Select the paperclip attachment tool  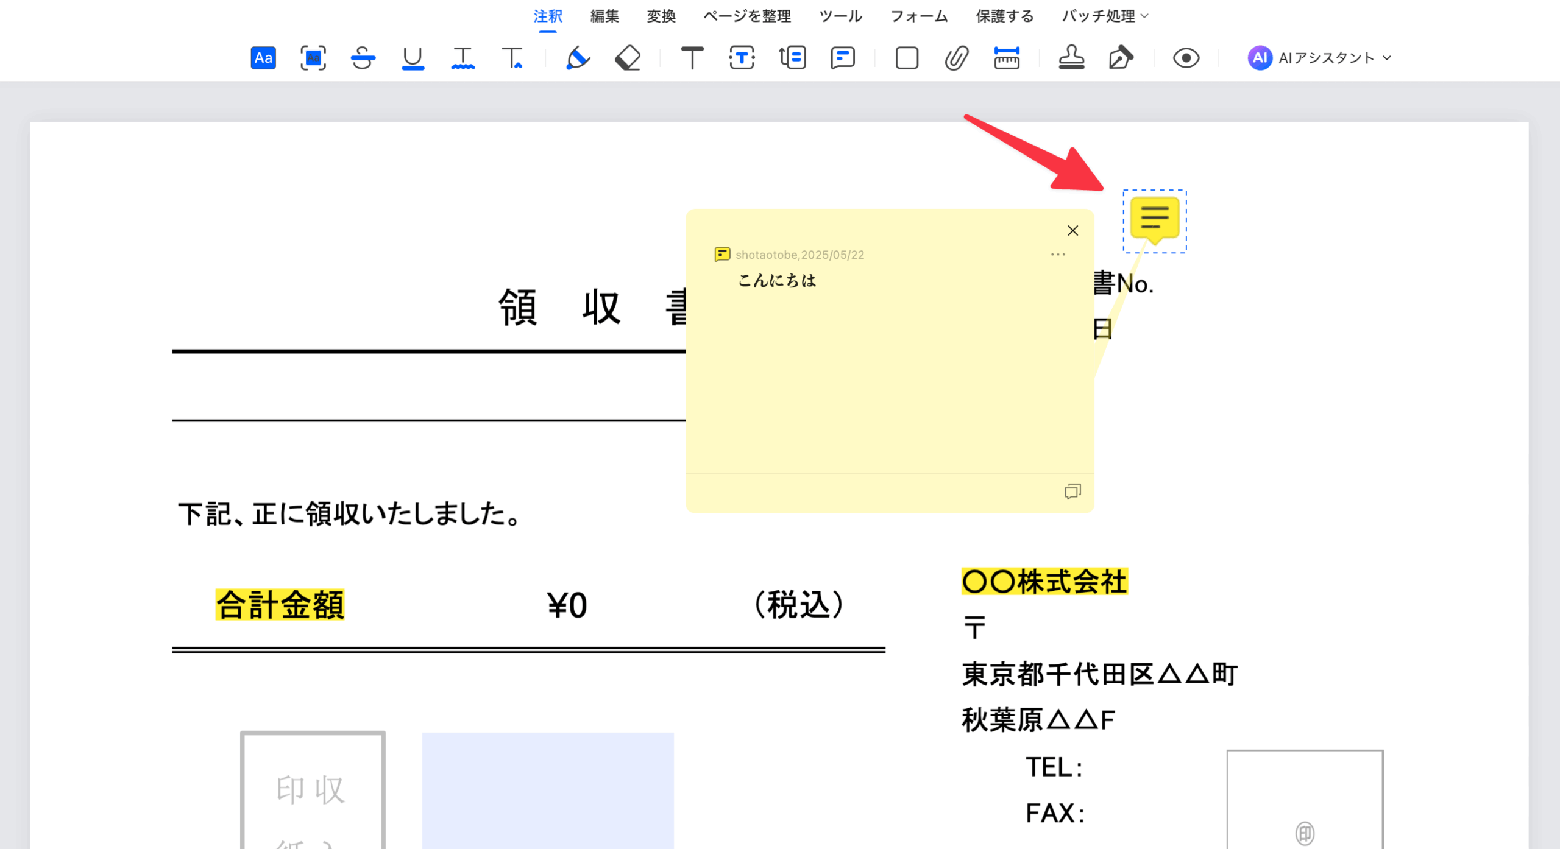957,58
